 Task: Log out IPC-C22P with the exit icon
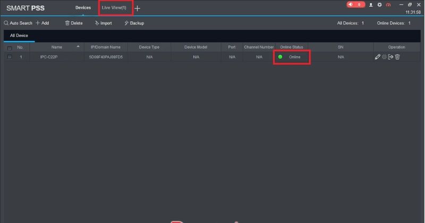coord(390,57)
